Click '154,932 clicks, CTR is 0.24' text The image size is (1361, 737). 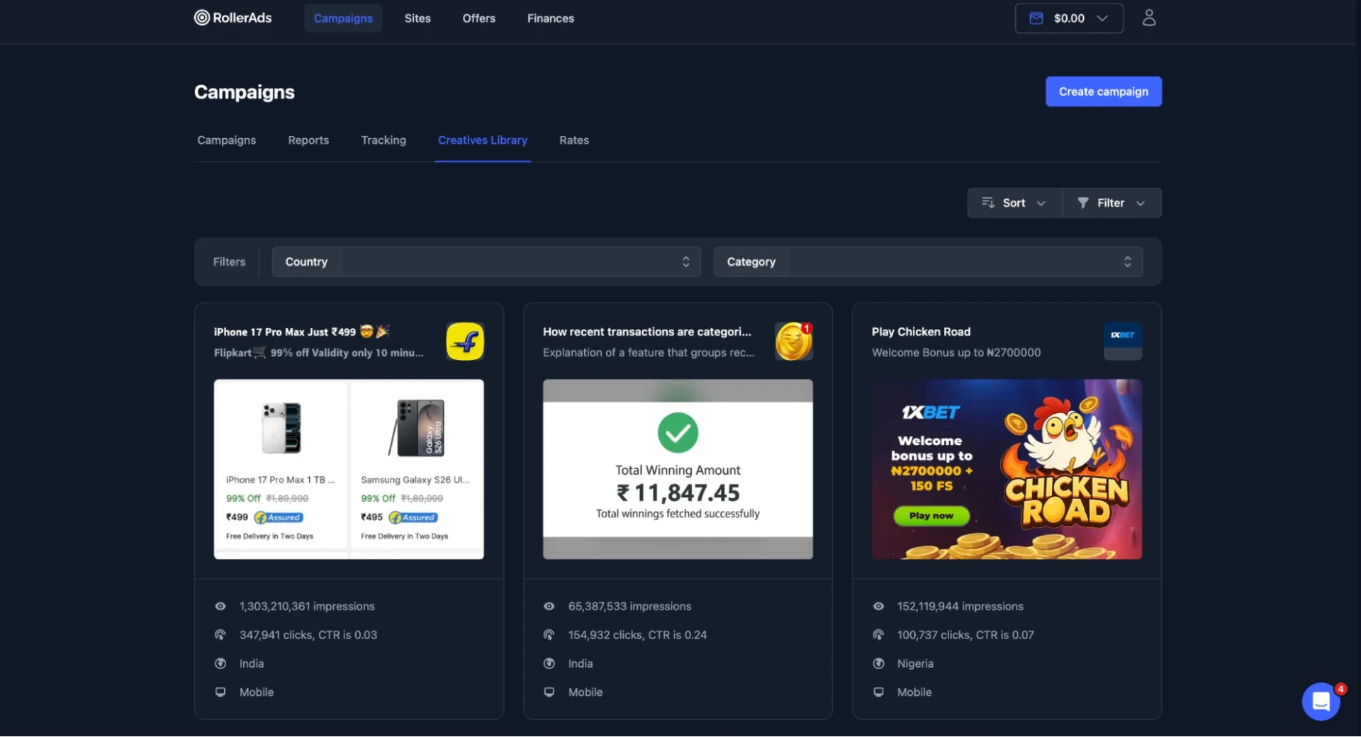point(637,635)
